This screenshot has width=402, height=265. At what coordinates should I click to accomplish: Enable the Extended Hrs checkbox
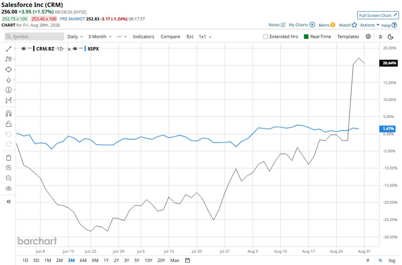(266, 37)
